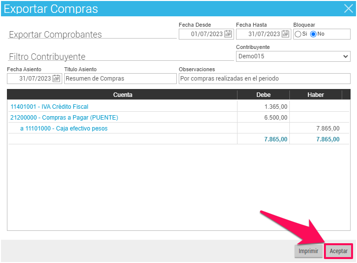Open the Caja efectivo pesos account

[64, 129]
